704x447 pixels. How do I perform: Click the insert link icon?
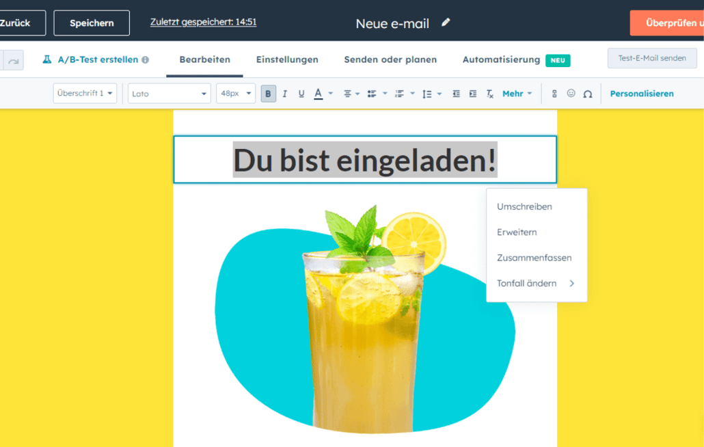tap(554, 94)
